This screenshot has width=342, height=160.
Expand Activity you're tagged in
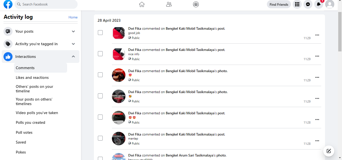pos(73,44)
